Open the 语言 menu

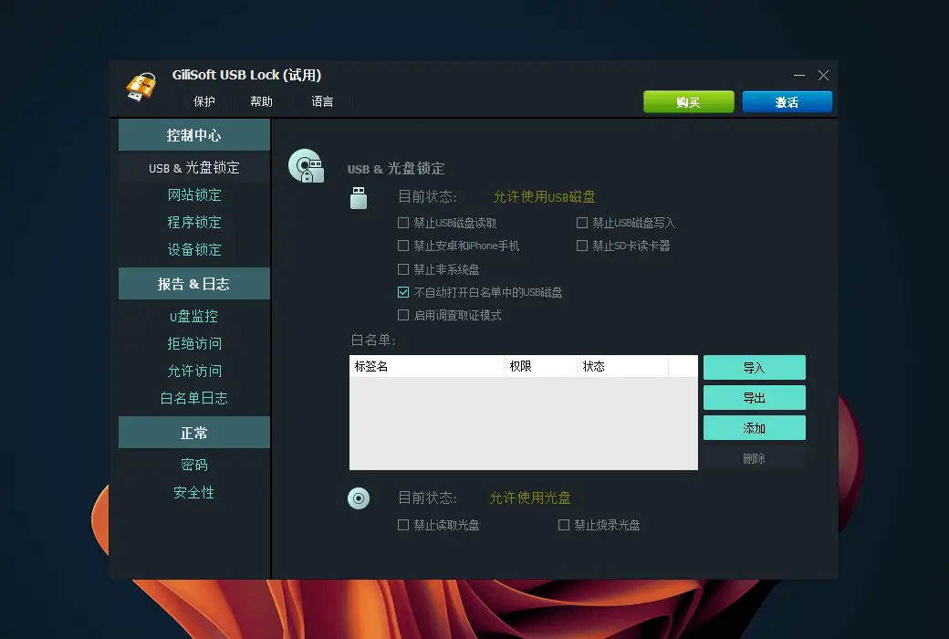click(x=322, y=101)
